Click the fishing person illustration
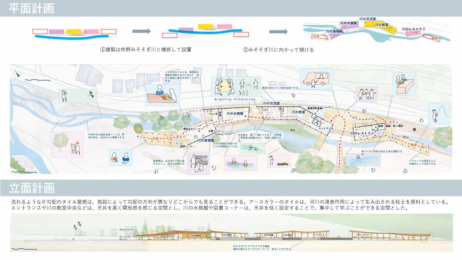This screenshot has width=462, height=260. [x=439, y=113]
